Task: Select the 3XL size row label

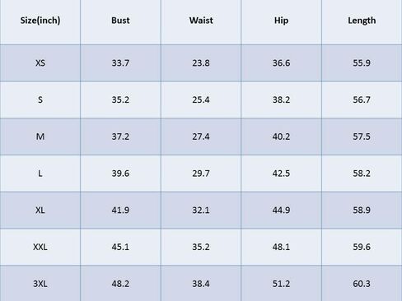Action: (40, 284)
